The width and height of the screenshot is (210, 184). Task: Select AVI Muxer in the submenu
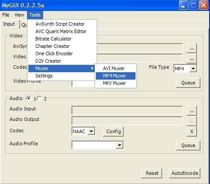click(x=115, y=68)
